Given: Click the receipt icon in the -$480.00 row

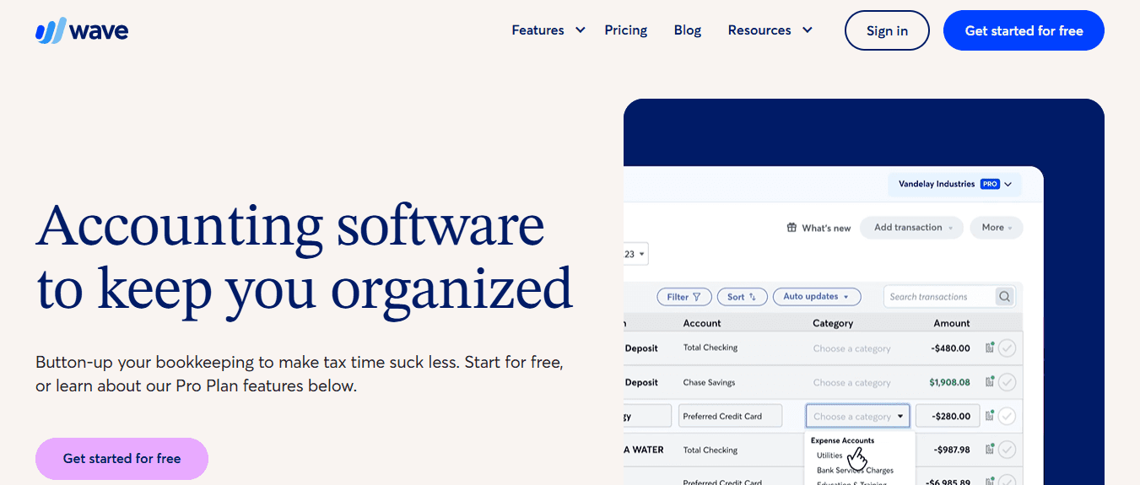Looking at the screenshot, I should pyautogui.click(x=990, y=348).
